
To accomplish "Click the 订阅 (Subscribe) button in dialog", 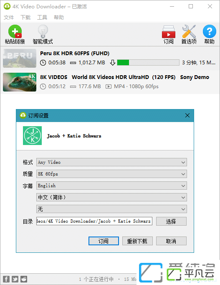I will click(x=104, y=241).
